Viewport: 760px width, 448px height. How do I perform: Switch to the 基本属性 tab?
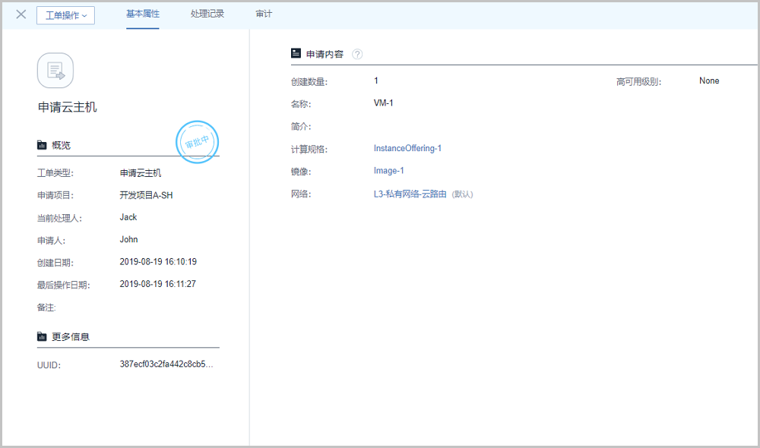click(x=143, y=14)
